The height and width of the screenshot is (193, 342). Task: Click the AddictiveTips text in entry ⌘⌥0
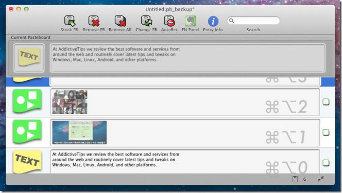pyautogui.click(x=115, y=160)
